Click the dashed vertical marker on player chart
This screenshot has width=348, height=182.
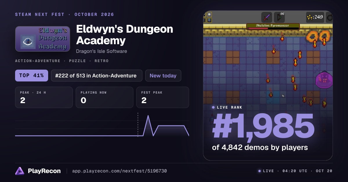pos(138,125)
